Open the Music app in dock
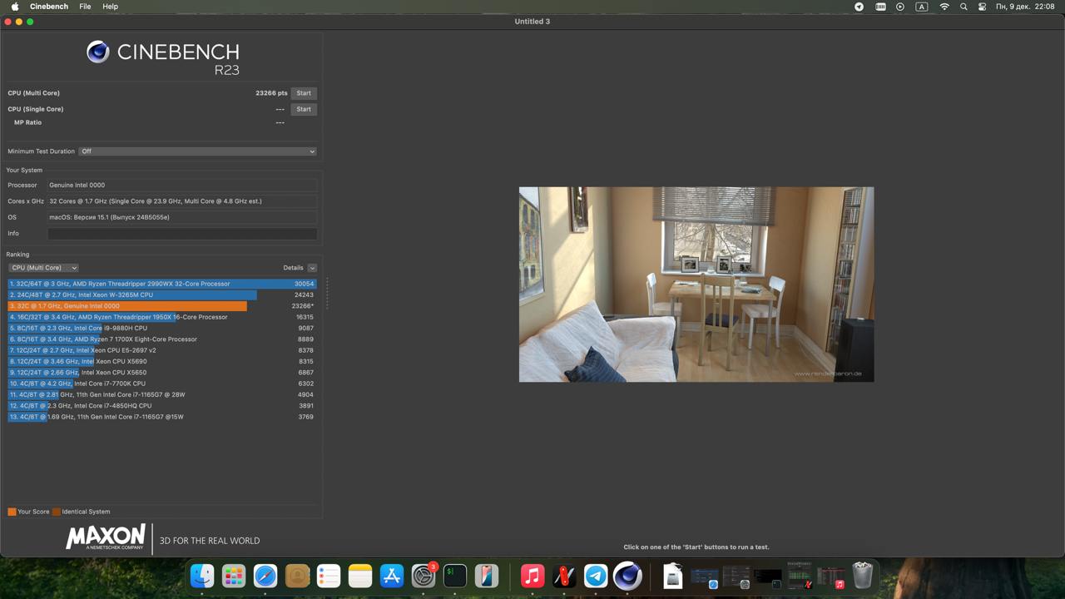 (x=532, y=576)
